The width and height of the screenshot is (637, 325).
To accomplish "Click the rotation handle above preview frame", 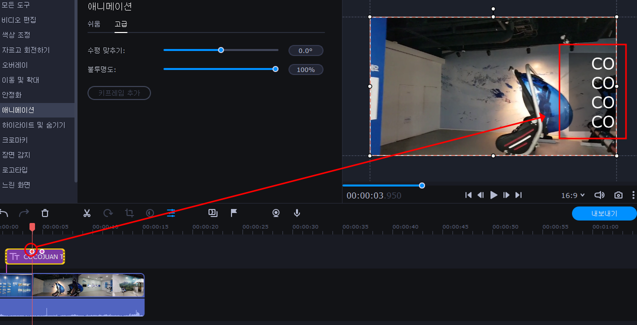I will pyautogui.click(x=493, y=8).
